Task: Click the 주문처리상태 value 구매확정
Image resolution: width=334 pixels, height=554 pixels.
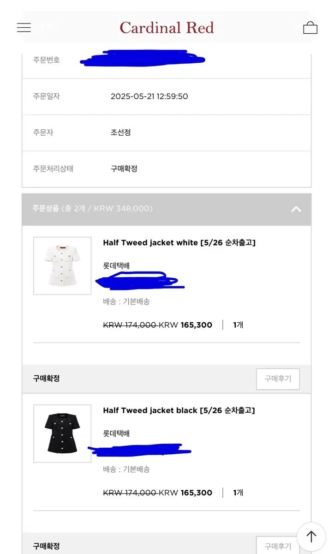Action: point(124,169)
